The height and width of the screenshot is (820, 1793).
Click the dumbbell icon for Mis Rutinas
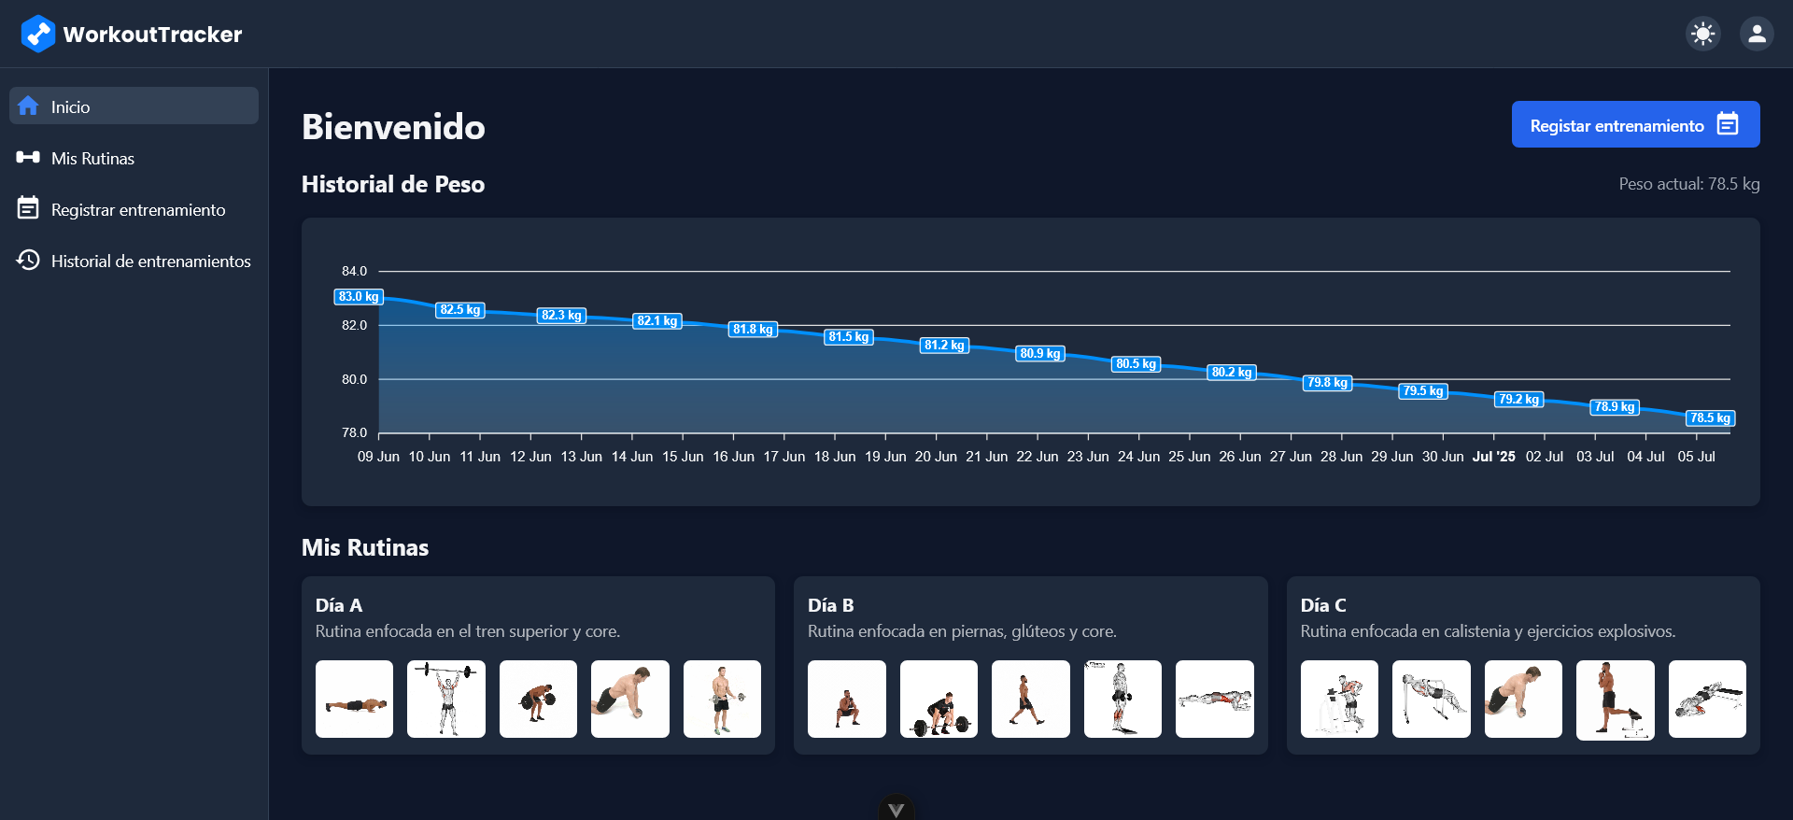click(x=28, y=157)
